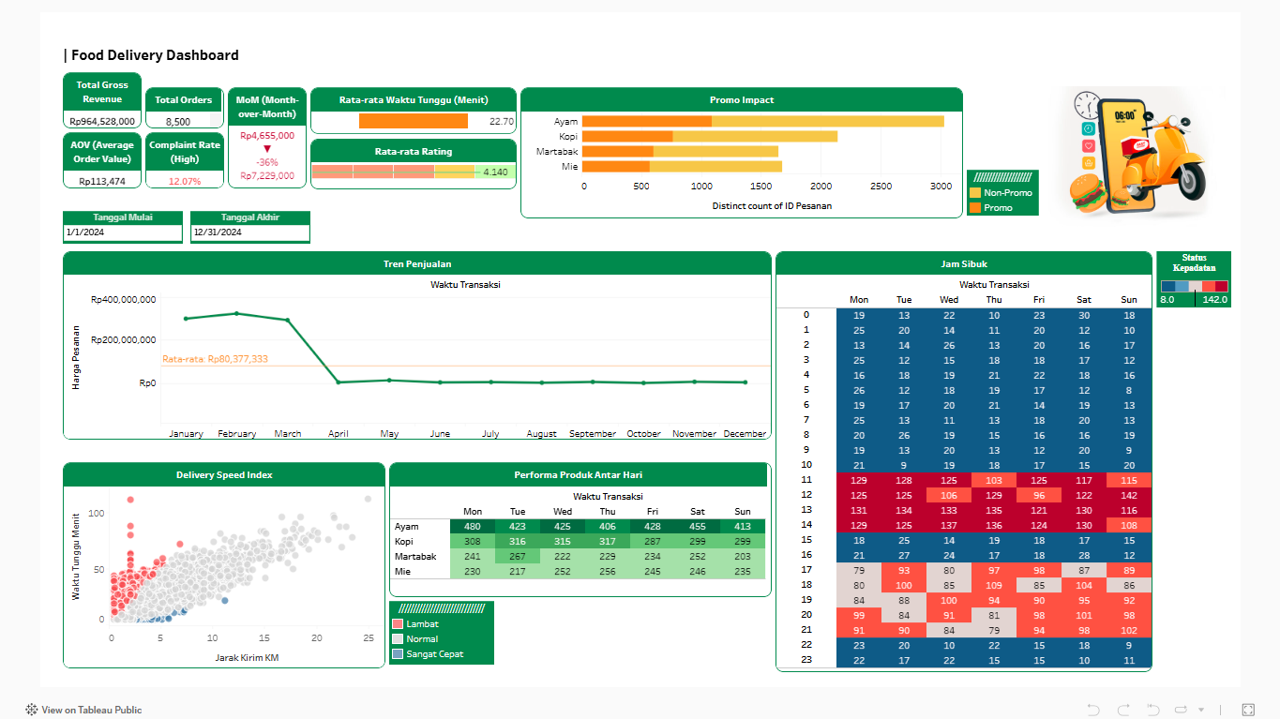Click the Tanggal Mulai date field
This screenshot has height=719, width=1280.
click(x=123, y=232)
